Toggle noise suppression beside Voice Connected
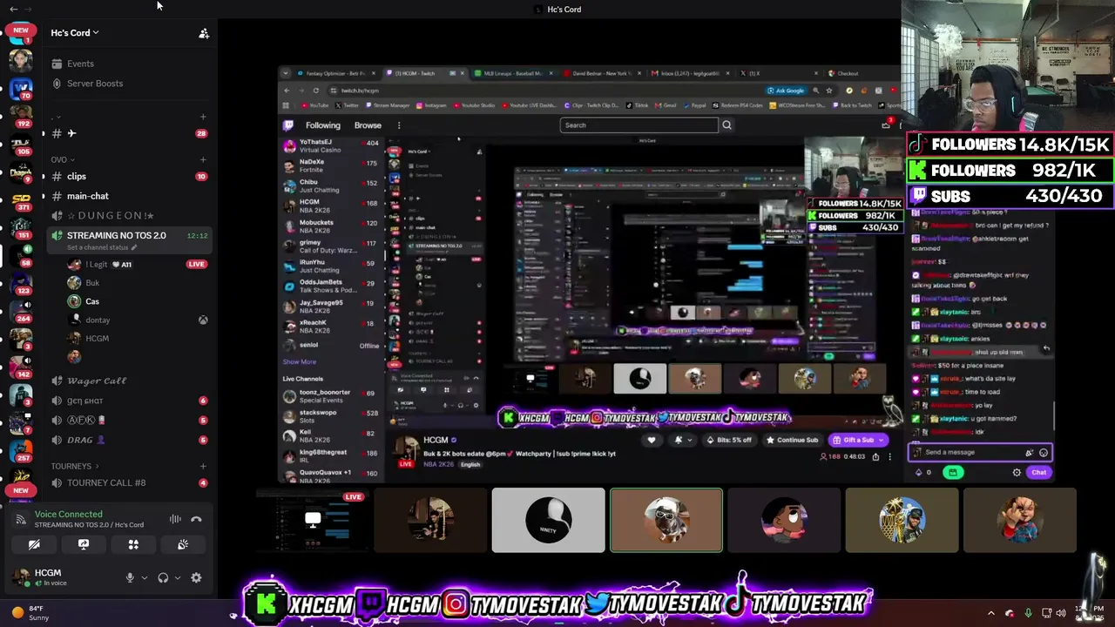This screenshot has width=1115, height=627. point(175,520)
